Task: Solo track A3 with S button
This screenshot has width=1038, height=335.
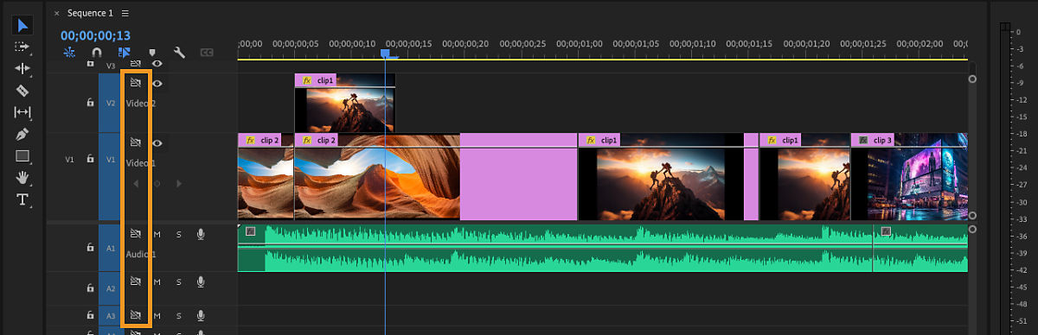Action: point(179,315)
